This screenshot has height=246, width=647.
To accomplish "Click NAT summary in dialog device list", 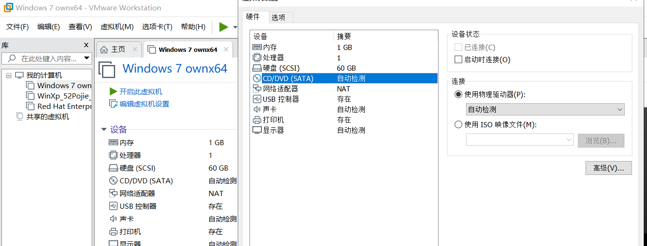I will coord(344,89).
